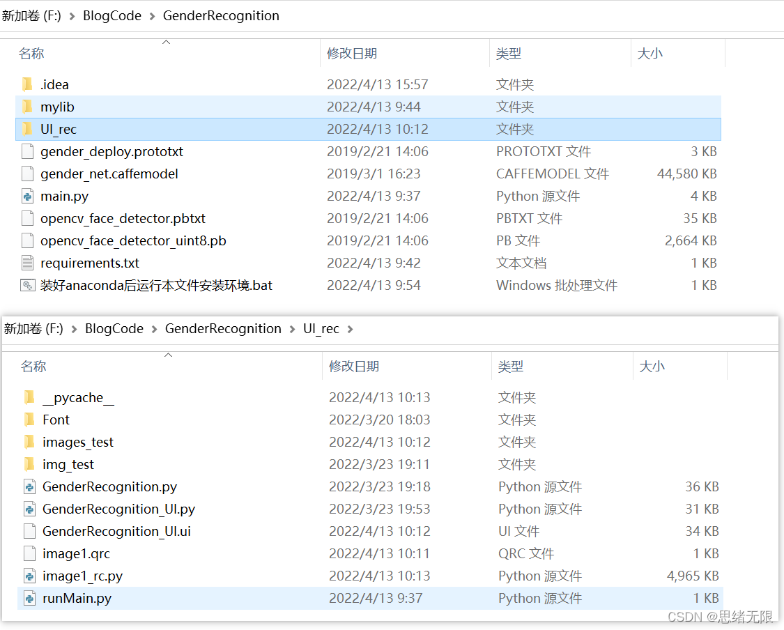Click the GenderRecognition_UI.py file icon

point(29,509)
